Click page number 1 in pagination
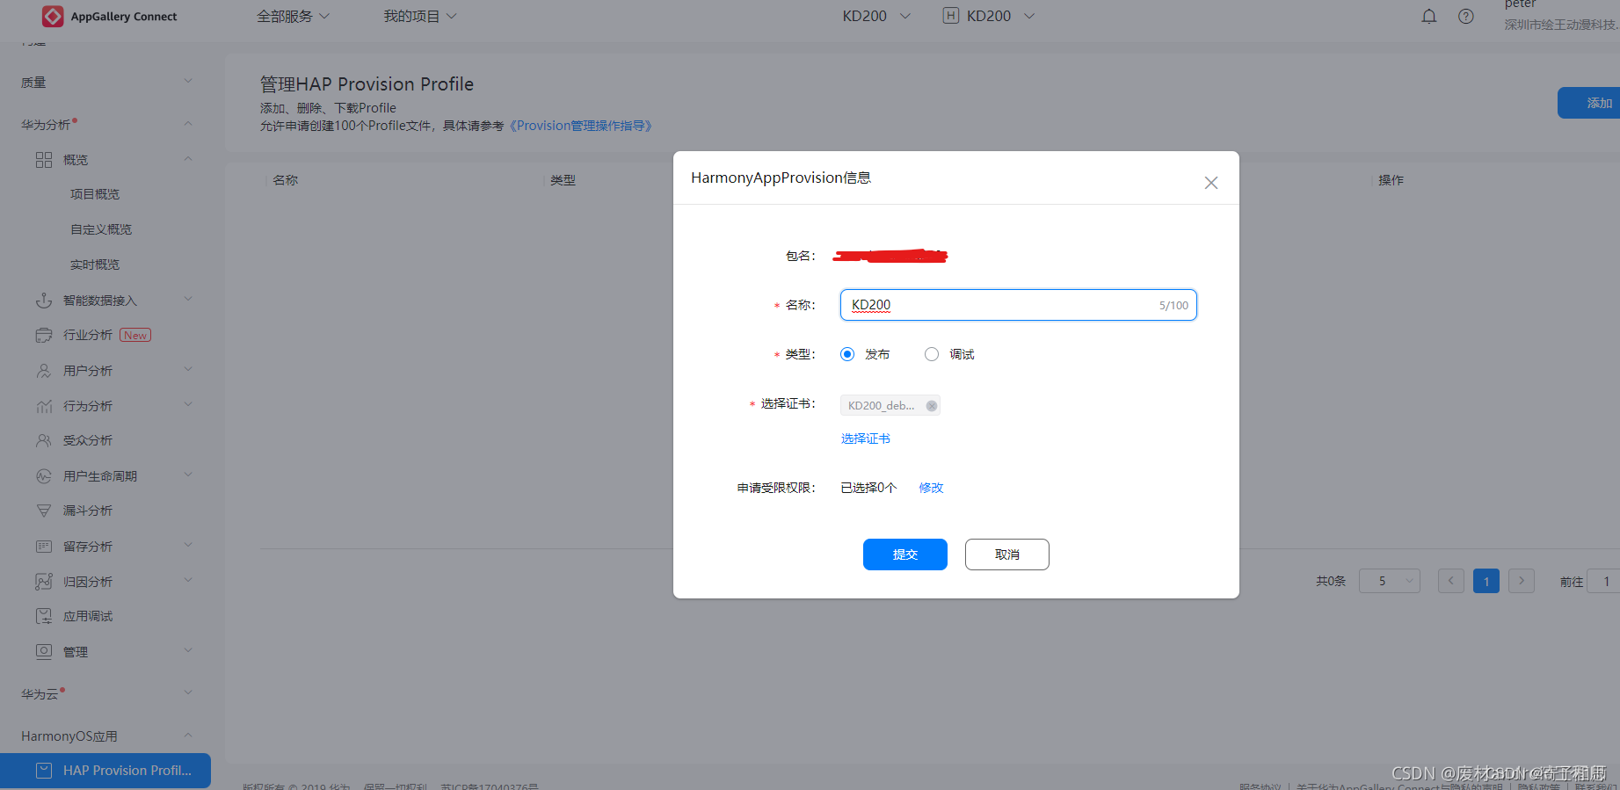 tap(1486, 581)
